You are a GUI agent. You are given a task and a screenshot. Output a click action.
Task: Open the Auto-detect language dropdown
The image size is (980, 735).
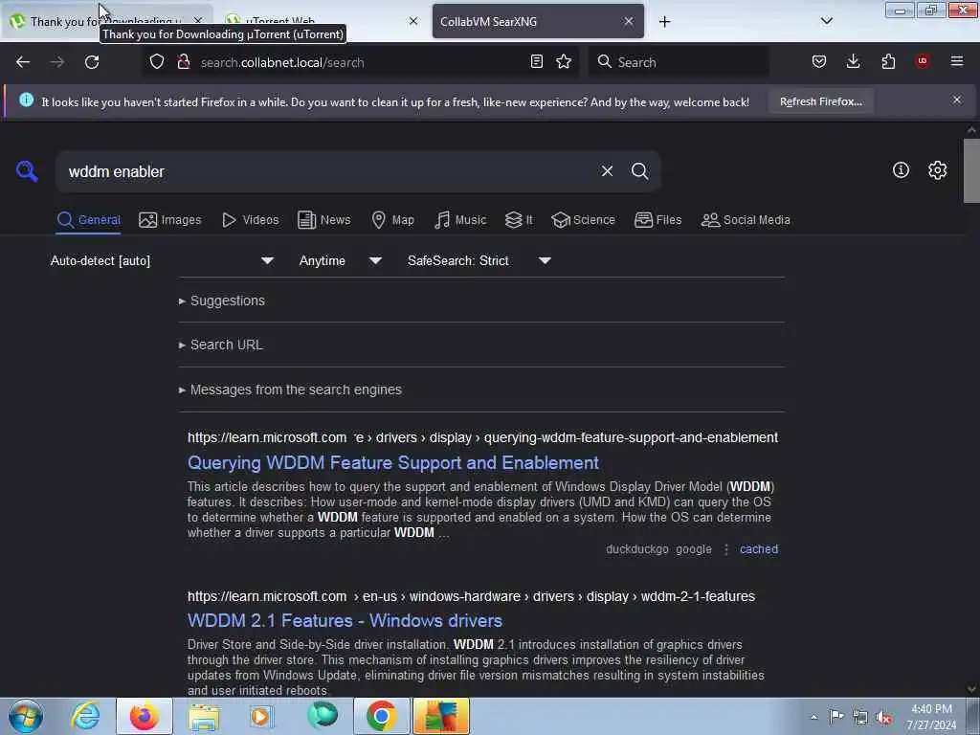pyautogui.click(x=163, y=260)
